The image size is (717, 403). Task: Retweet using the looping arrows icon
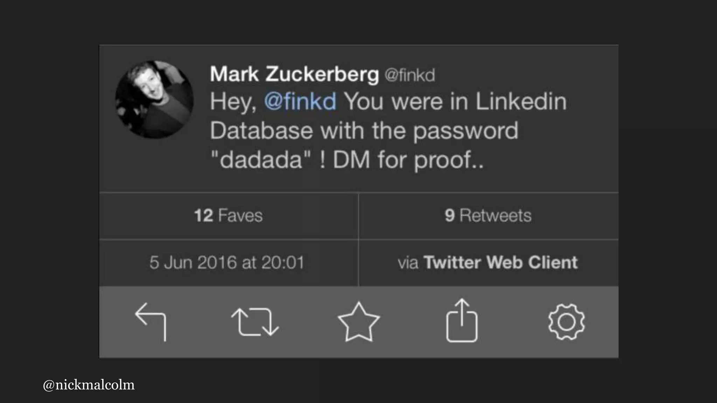pyautogui.click(x=255, y=321)
